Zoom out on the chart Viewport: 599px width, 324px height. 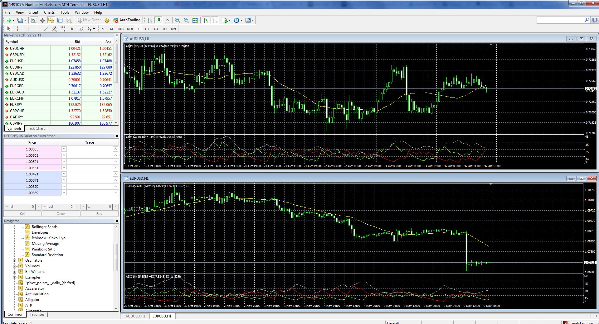point(187,20)
